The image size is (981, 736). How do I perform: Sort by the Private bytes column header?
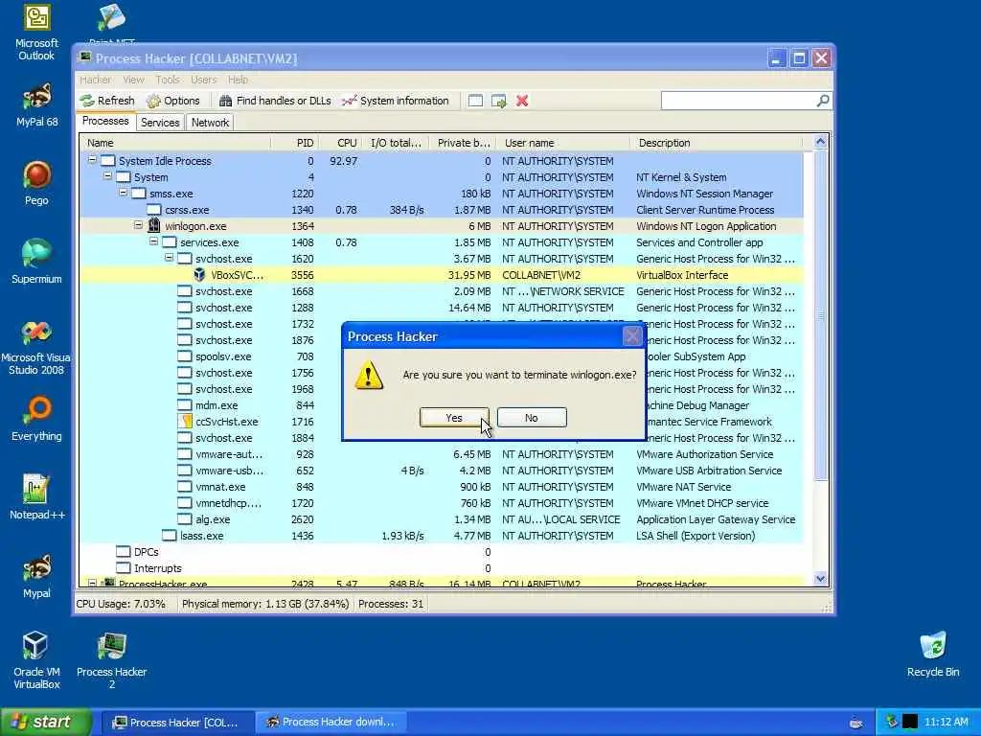pos(463,143)
